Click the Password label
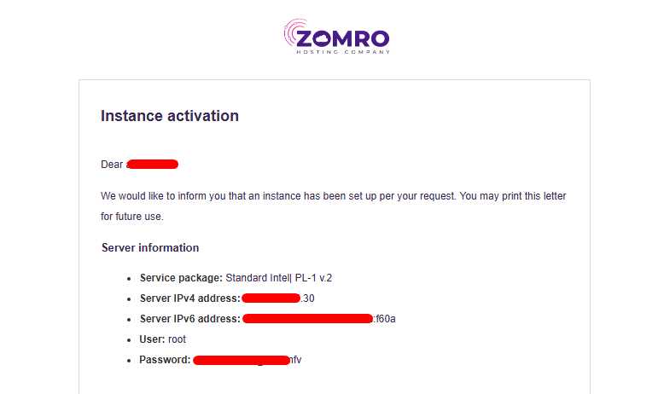 pyautogui.click(x=165, y=360)
